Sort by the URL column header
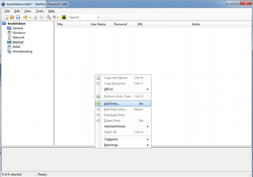The height and width of the screenshot is (177, 253). coord(163,24)
